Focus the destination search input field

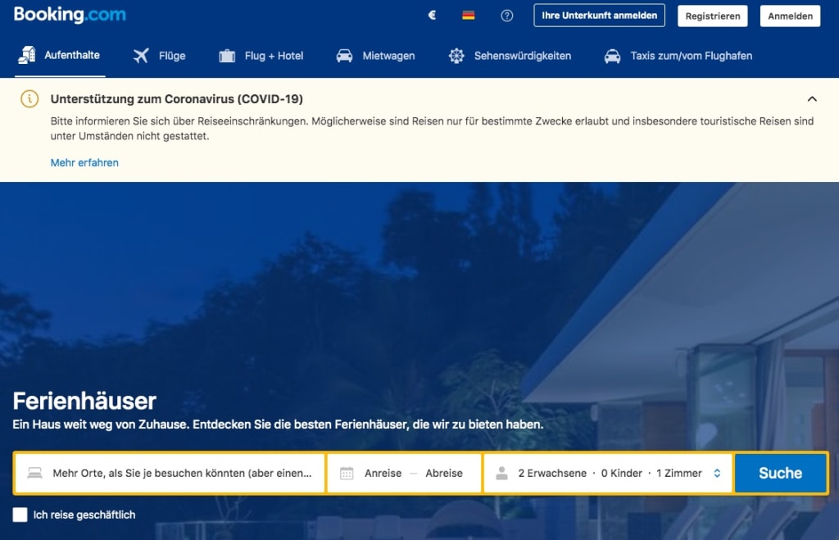point(170,473)
